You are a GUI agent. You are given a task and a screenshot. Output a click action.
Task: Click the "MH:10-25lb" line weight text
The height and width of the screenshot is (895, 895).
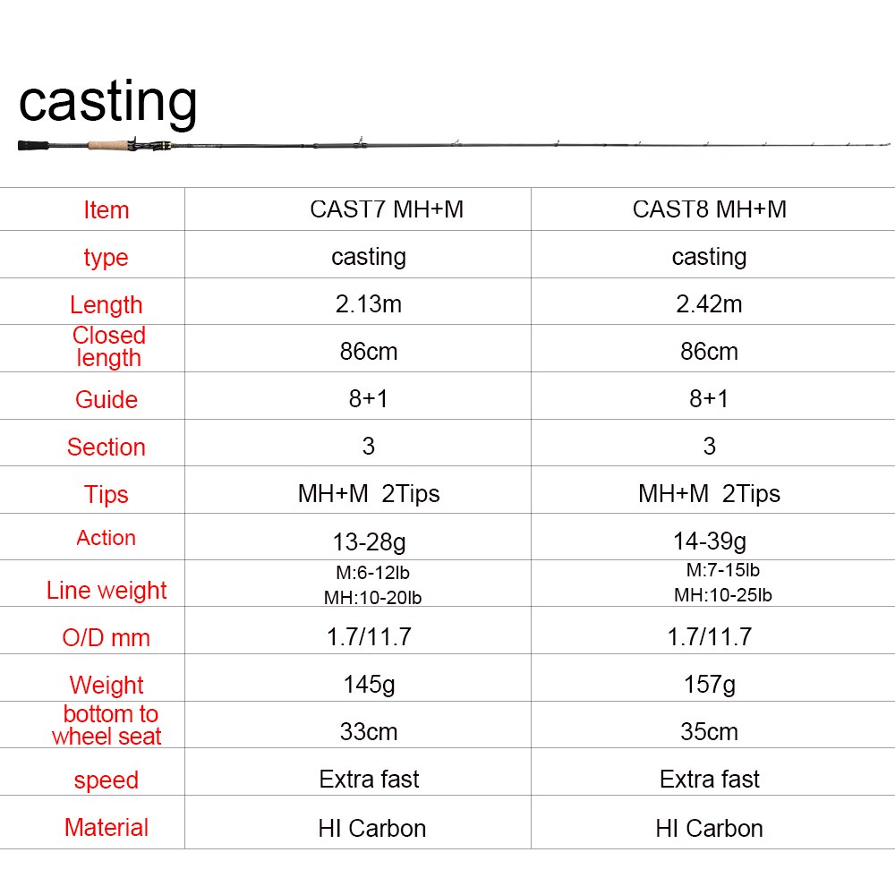723,595
